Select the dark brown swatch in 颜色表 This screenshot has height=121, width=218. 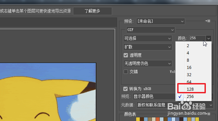142,119
